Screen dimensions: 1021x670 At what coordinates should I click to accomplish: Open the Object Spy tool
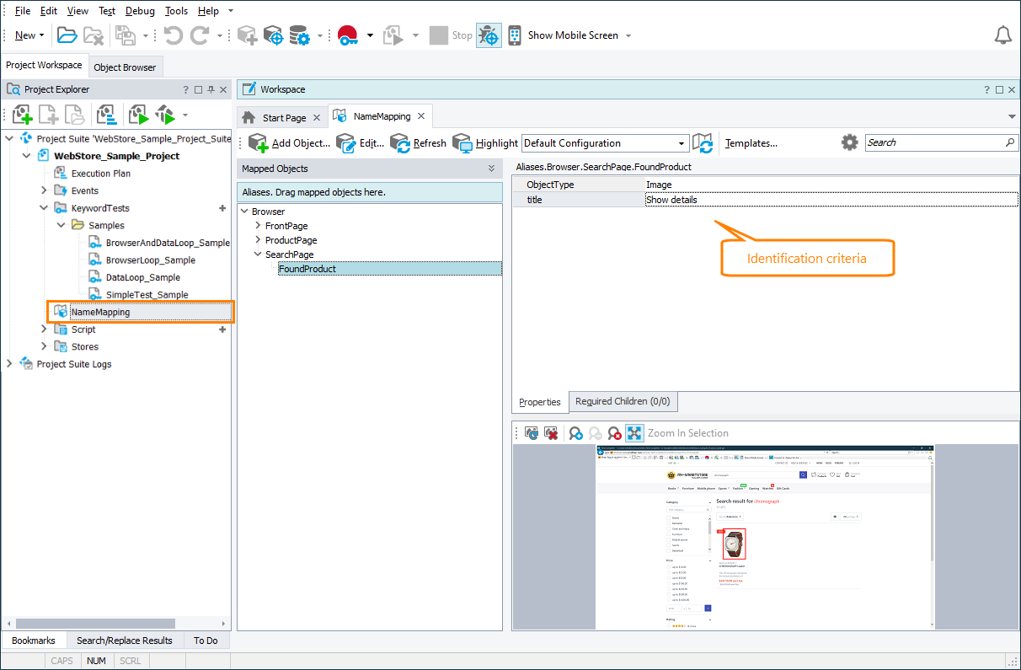[x=272, y=35]
